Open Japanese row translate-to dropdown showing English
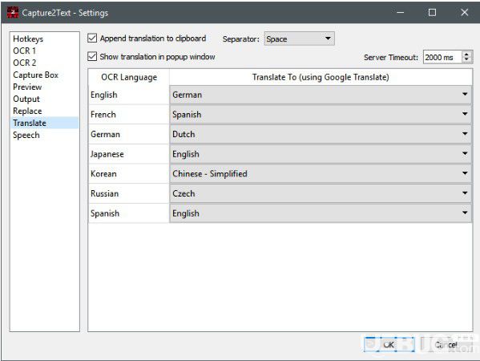 coord(321,154)
